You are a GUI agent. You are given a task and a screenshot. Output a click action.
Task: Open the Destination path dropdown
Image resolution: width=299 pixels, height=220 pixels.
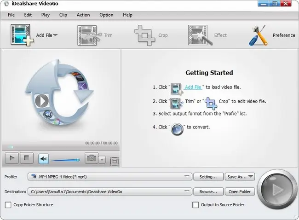(x=110, y=191)
